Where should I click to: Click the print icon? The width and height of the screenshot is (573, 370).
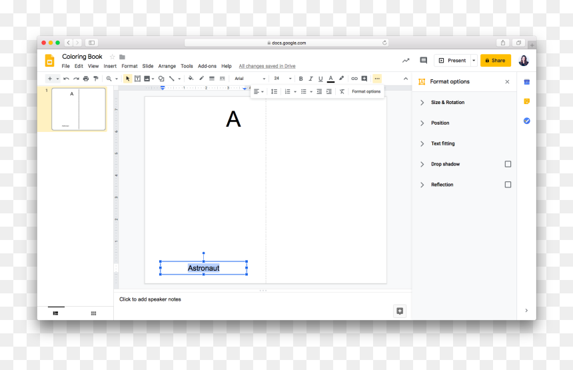pyautogui.click(x=86, y=79)
